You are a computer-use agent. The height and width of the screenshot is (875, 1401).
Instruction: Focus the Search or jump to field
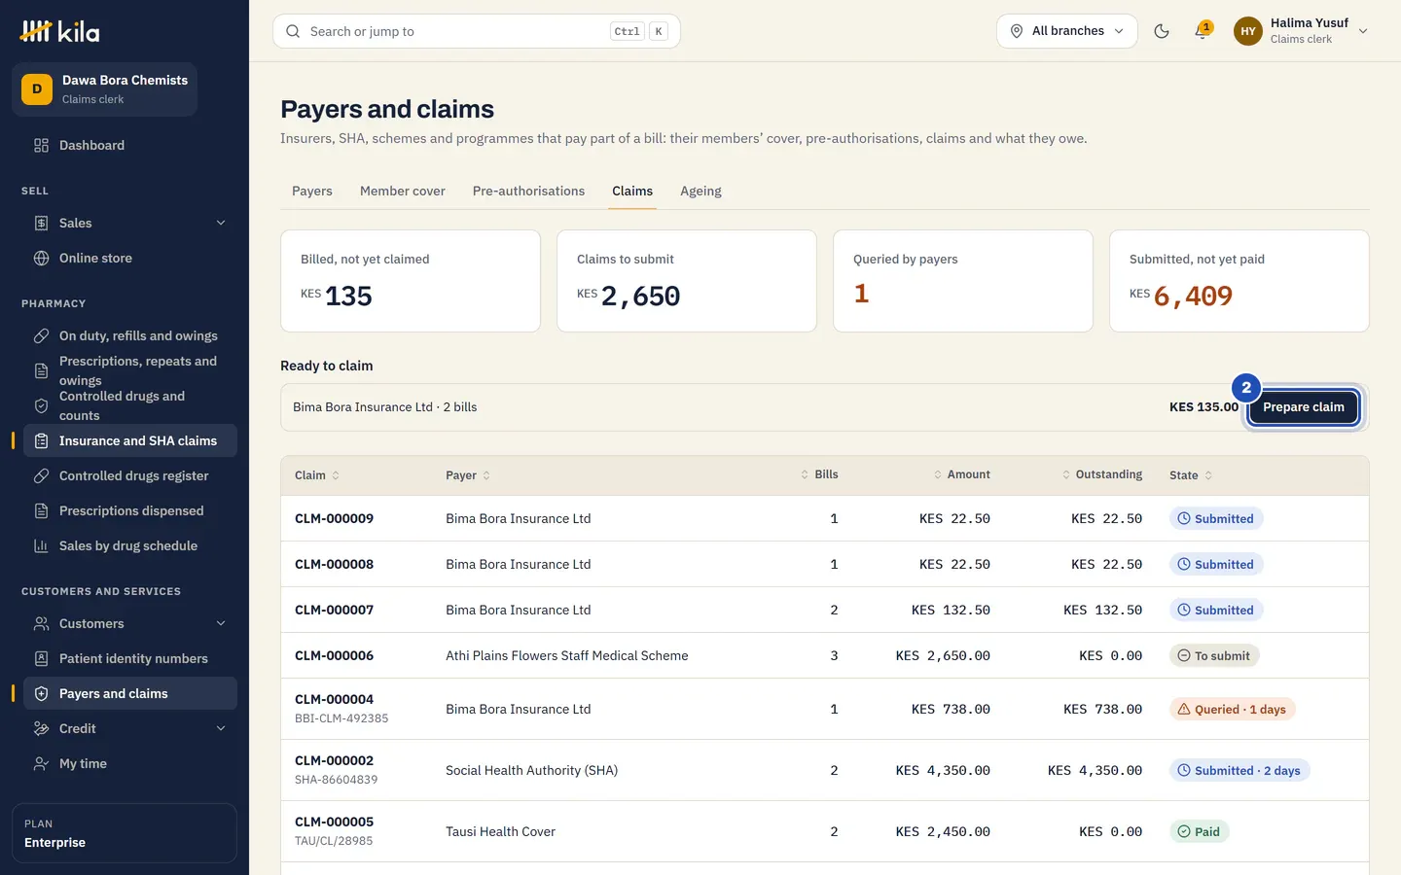coord(477,31)
